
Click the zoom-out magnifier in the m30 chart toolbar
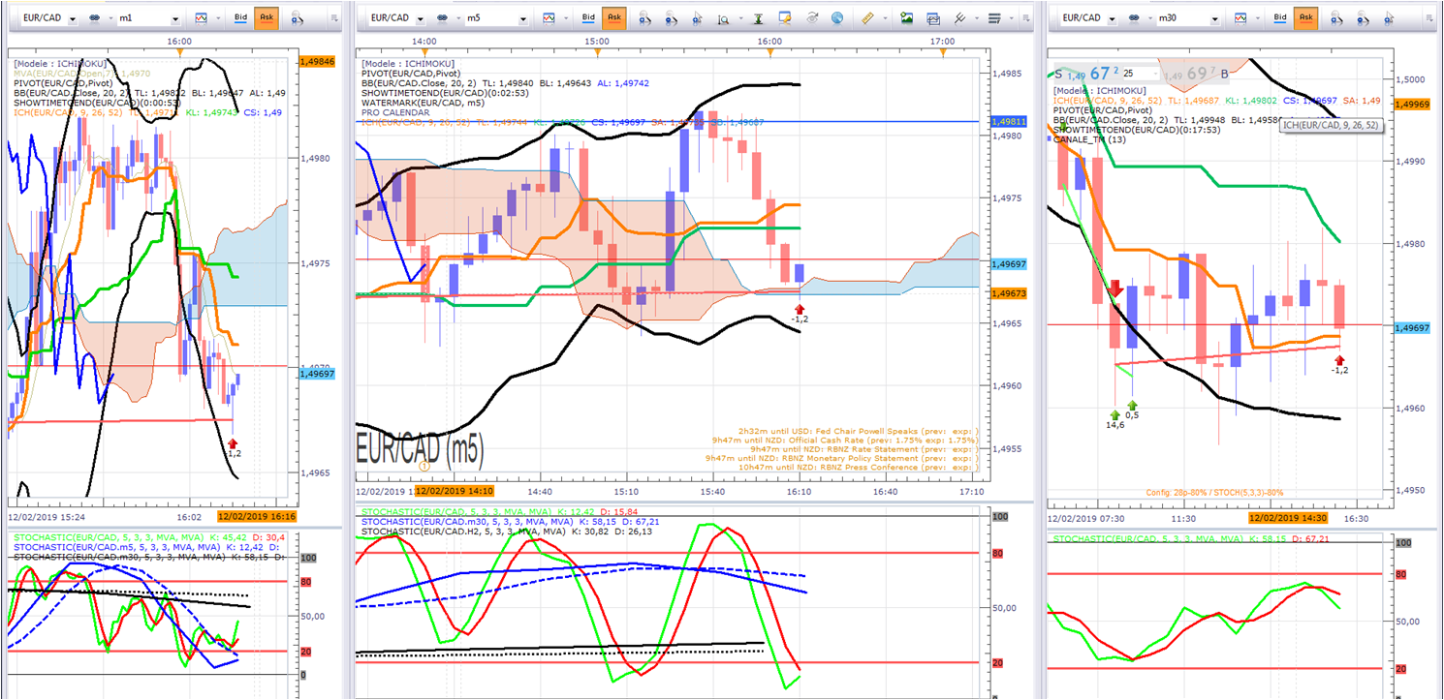point(1365,18)
